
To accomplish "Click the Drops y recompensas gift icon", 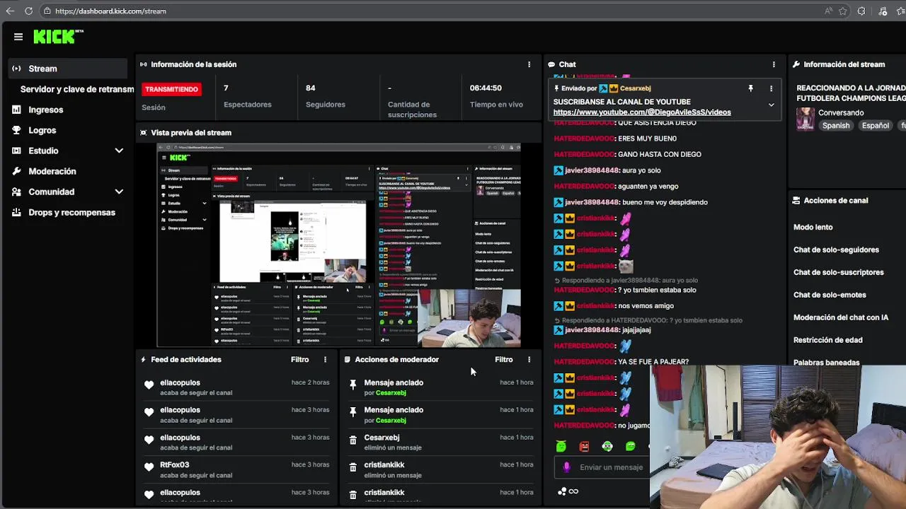I will pyautogui.click(x=16, y=212).
